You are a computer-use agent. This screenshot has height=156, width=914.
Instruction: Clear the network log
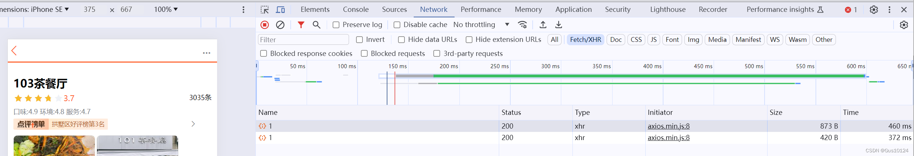click(280, 25)
